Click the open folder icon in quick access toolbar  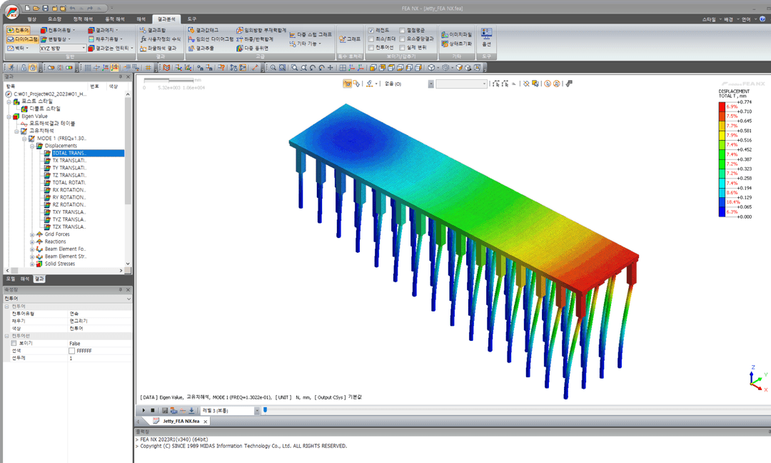[36, 9]
